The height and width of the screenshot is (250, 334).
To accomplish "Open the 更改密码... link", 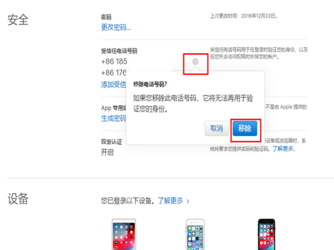I will (116, 27).
